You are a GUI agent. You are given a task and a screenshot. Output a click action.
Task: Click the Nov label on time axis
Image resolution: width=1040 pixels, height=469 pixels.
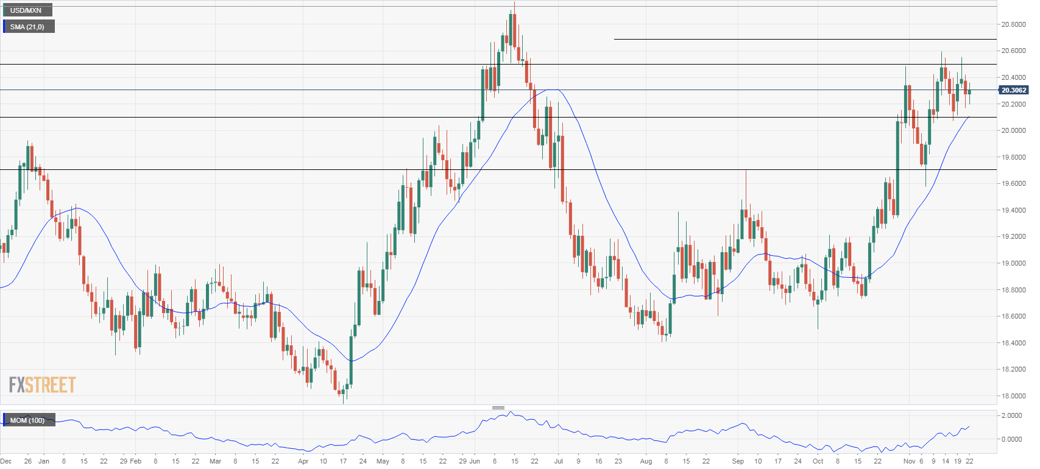click(x=909, y=461)
